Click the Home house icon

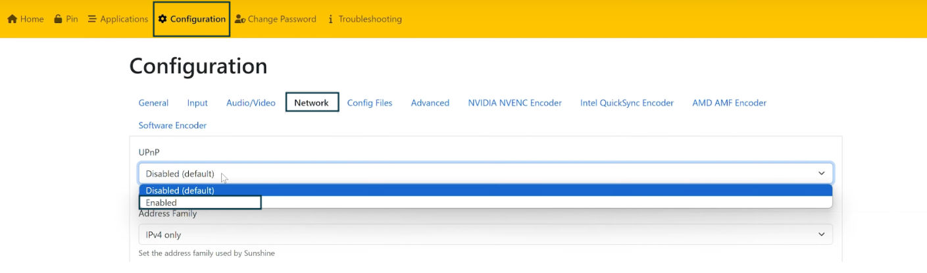tap(12, 19)
